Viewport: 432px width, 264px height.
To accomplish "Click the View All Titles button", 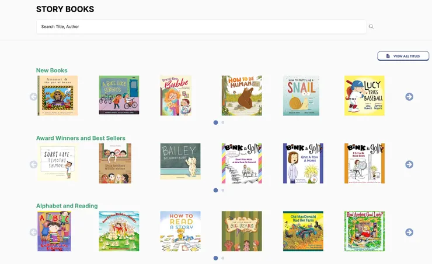I will point(403,56).
